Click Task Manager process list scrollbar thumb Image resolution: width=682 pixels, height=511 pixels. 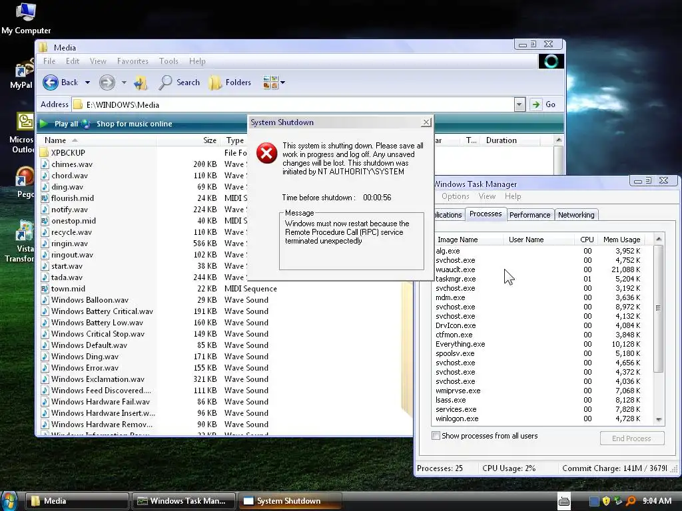tap(658, 309)
